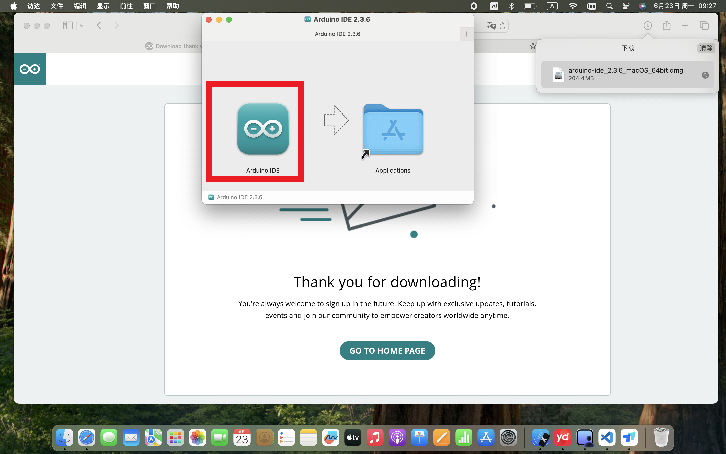This screenshot has height=454, width=726.
Task: Open Photos from the Dock
Action: 197,438
